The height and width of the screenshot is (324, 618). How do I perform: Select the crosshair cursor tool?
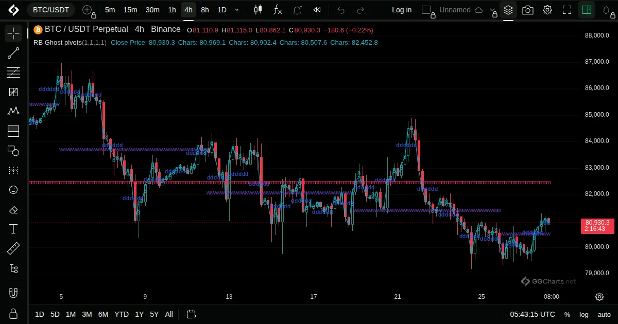pyautogui.click(x=13, y=33)
